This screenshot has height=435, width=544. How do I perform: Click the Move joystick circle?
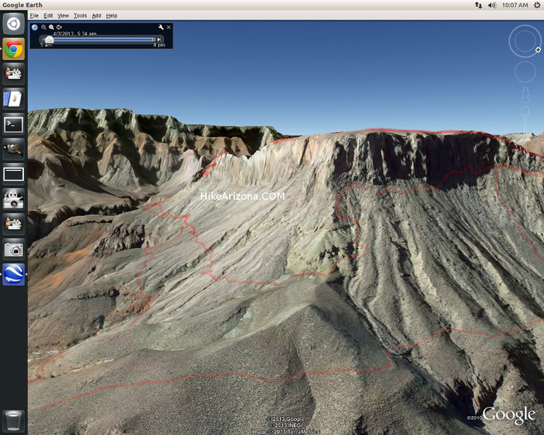pyautogui.click(x=525, y=72)
